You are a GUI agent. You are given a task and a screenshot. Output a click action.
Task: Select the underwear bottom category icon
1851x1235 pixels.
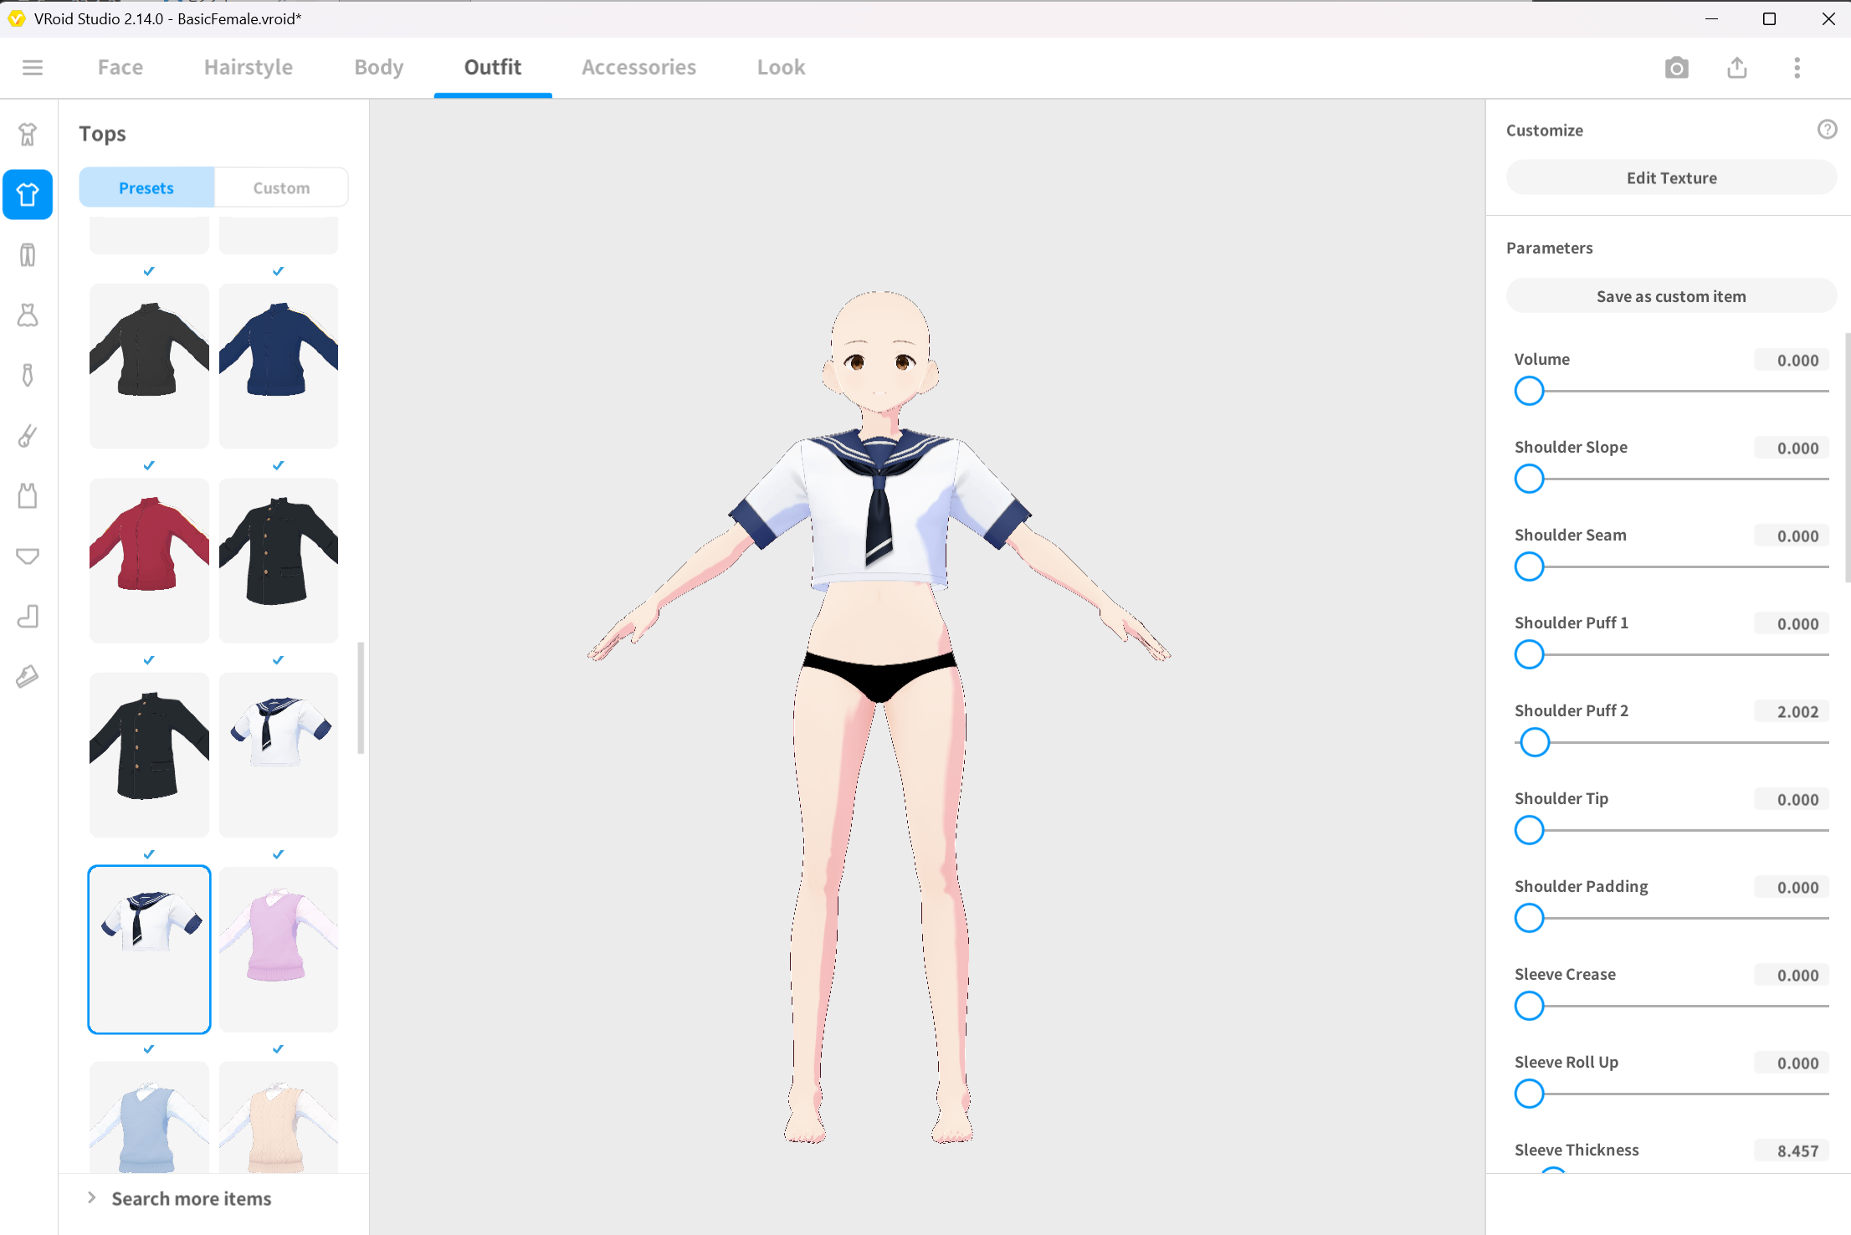28,556
